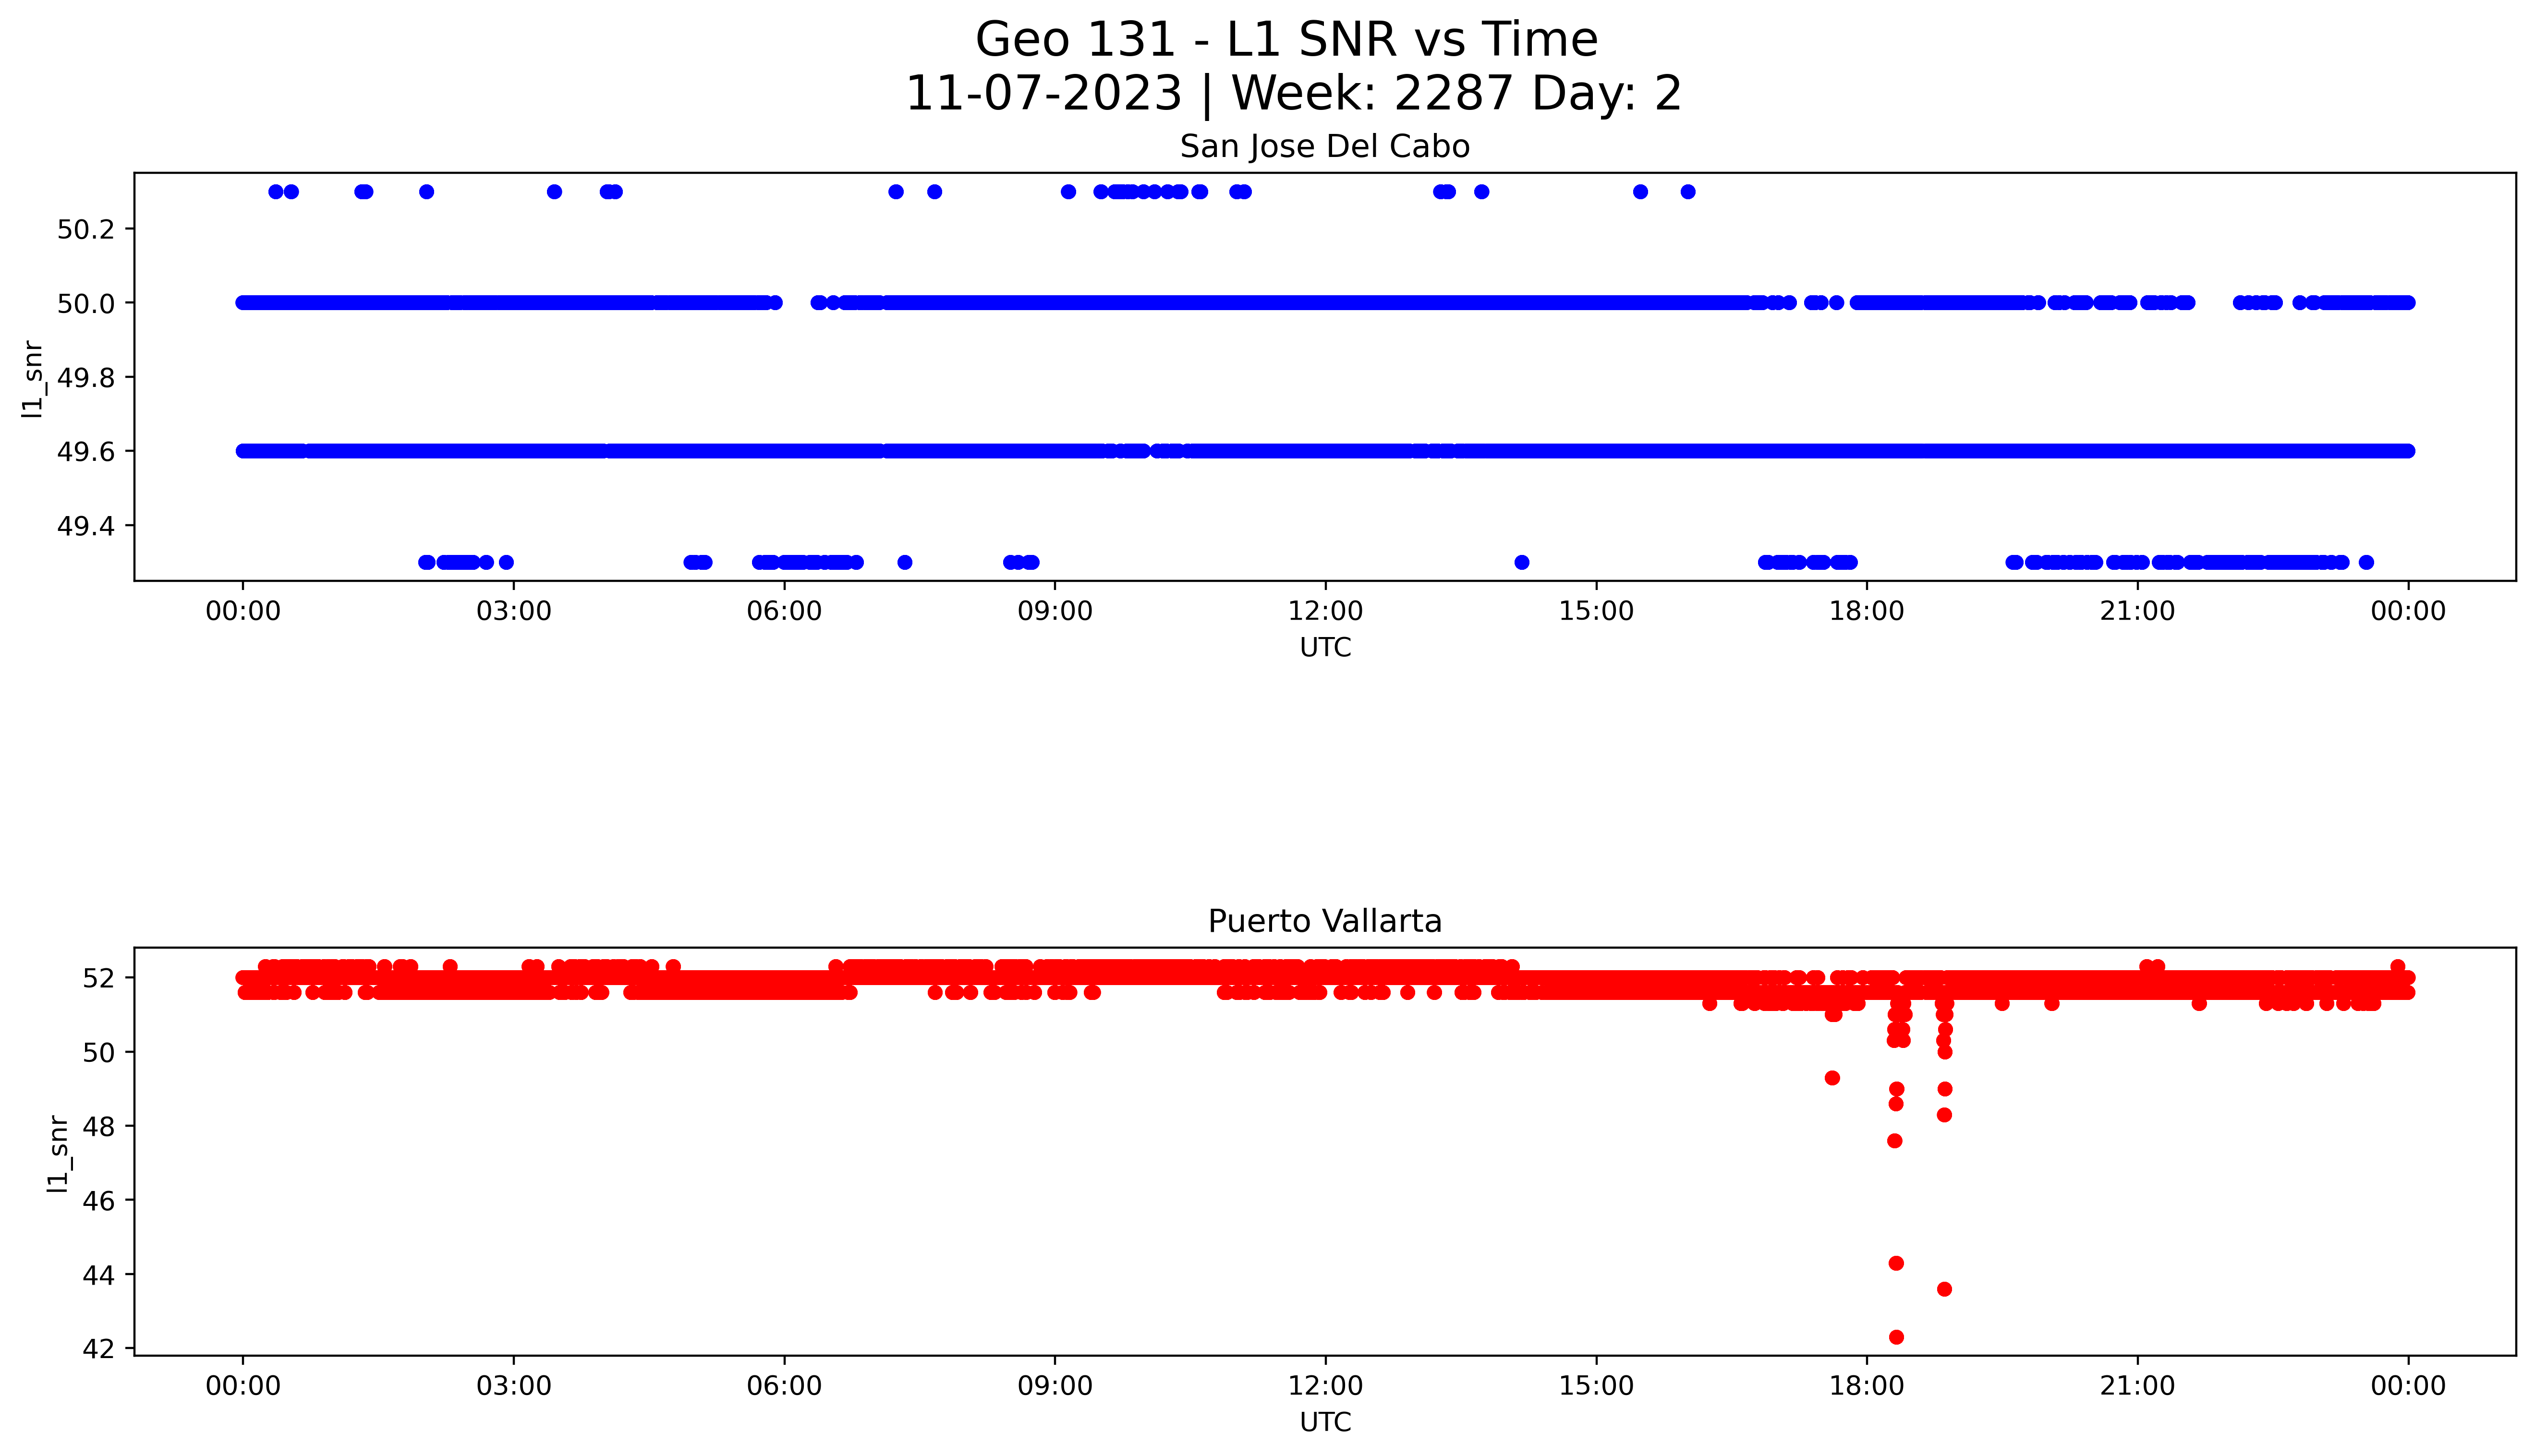Click the 52 y-axis label in bottom plot
The image size is (2535, 1456).
pos(100,978)
